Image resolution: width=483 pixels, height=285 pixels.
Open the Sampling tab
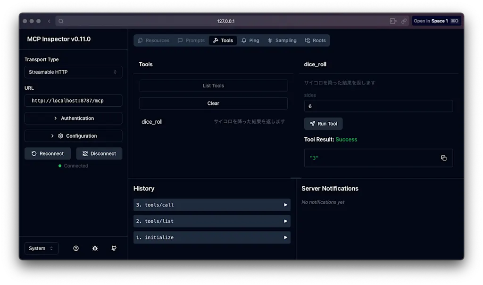[x=282, y=40]
